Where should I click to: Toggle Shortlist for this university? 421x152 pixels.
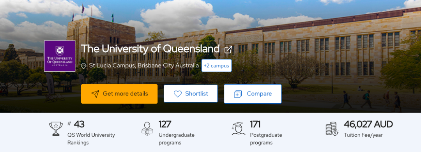tap(191, 94)
